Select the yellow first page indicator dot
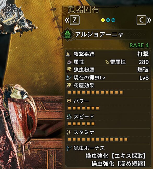Screen dimensions: 153x169 pyautogui.click(x=103, y=20)
